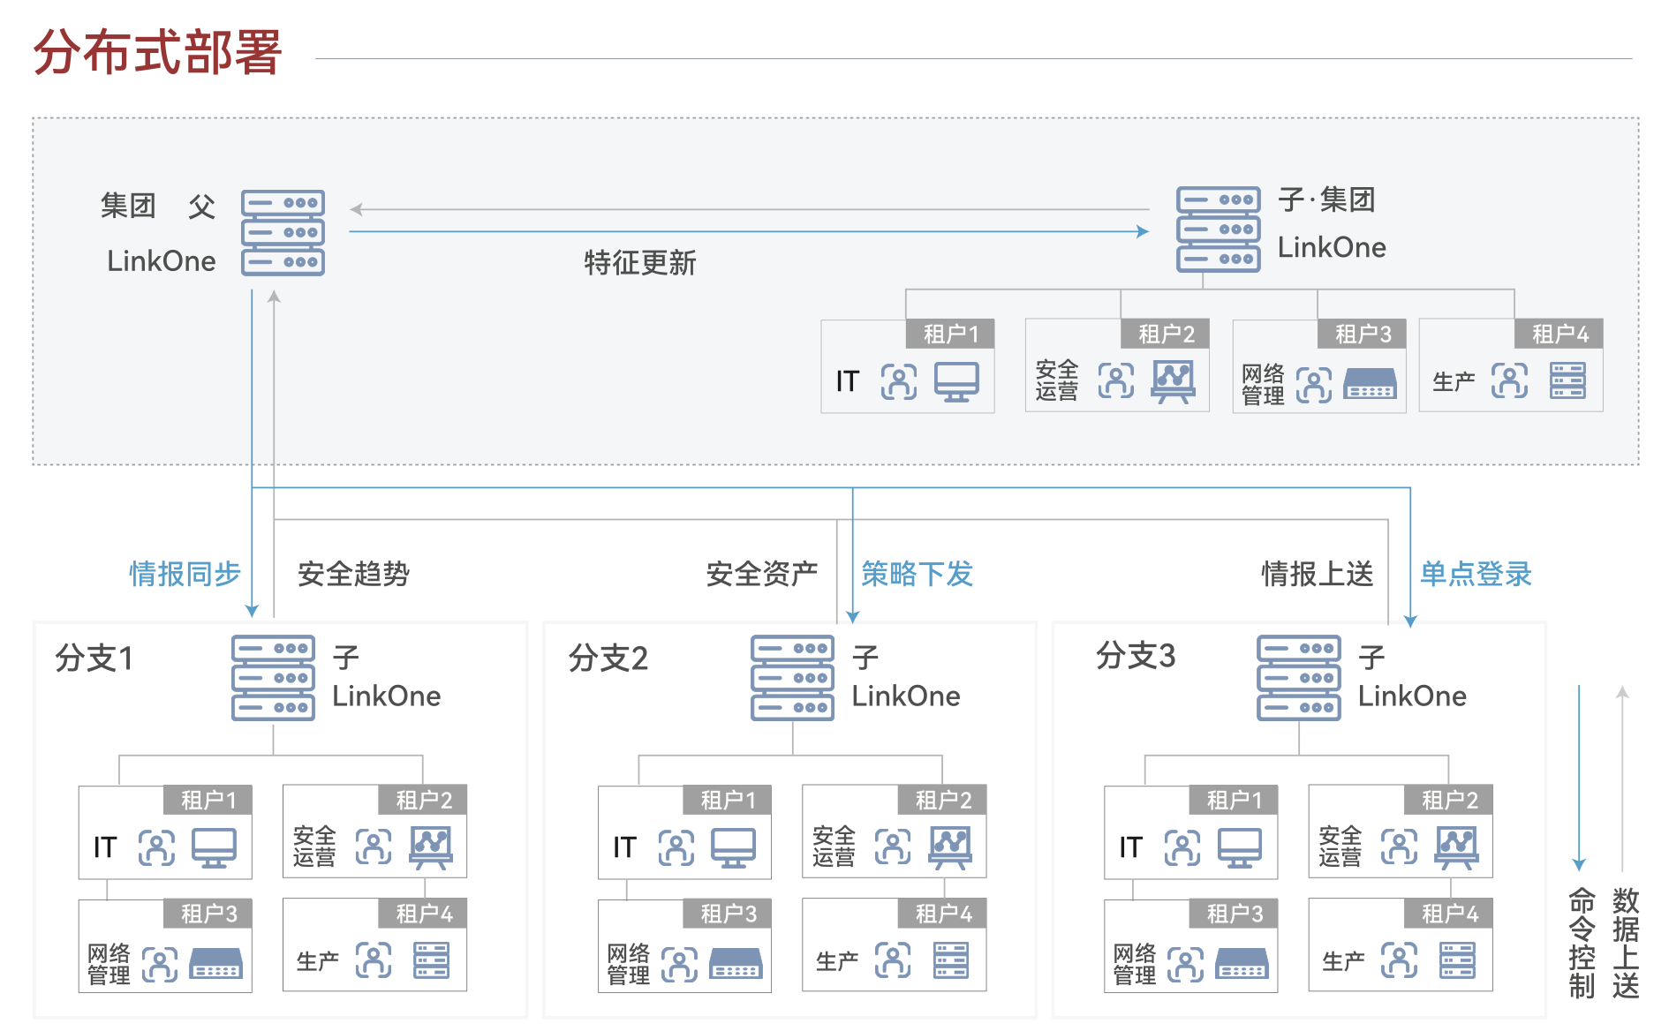This screenshot has width=1669, height=1031.
Task: Click the blue 策略下发 label
Action: (917, 574)
